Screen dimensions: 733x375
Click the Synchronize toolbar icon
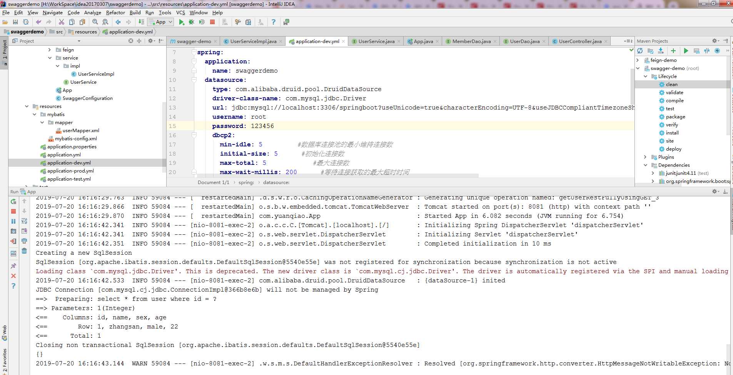26,22
